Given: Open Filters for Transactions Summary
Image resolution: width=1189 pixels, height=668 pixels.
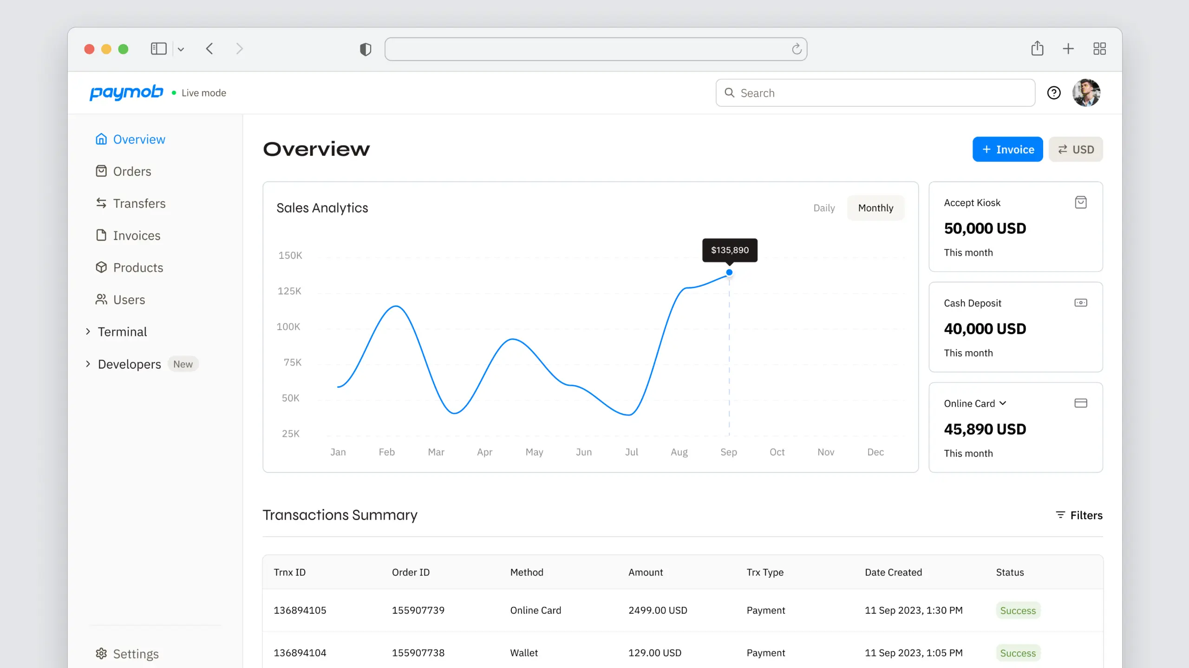Looking at the screenshot, I should 1078,515.
